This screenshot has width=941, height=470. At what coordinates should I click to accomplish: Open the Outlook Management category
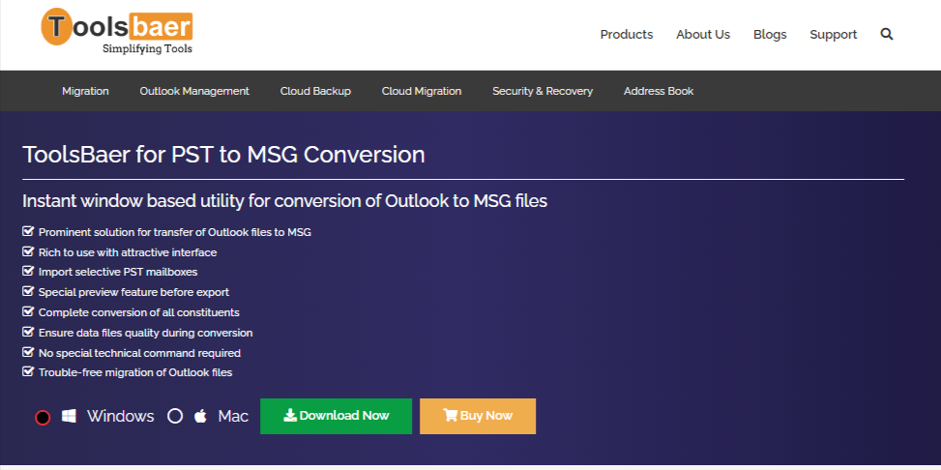(x=194, y=91)
